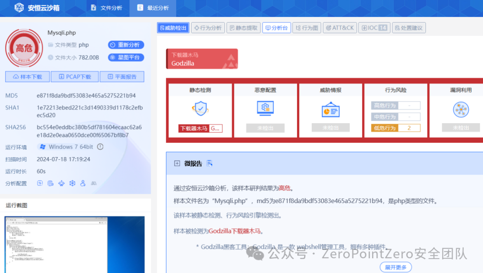Switch to the ATT&CK tab
Screen dimensions: 483x273
[x=340, y=28]
